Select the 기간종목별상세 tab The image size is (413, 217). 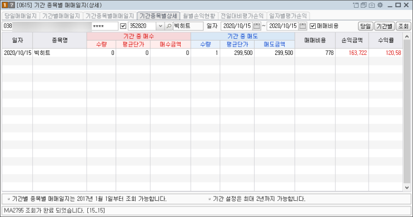(158, 16)
